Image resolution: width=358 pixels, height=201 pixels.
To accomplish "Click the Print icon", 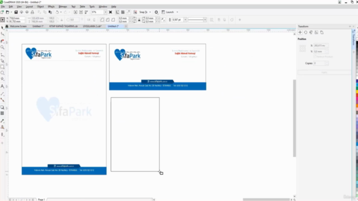I will [x=32, y=12].
